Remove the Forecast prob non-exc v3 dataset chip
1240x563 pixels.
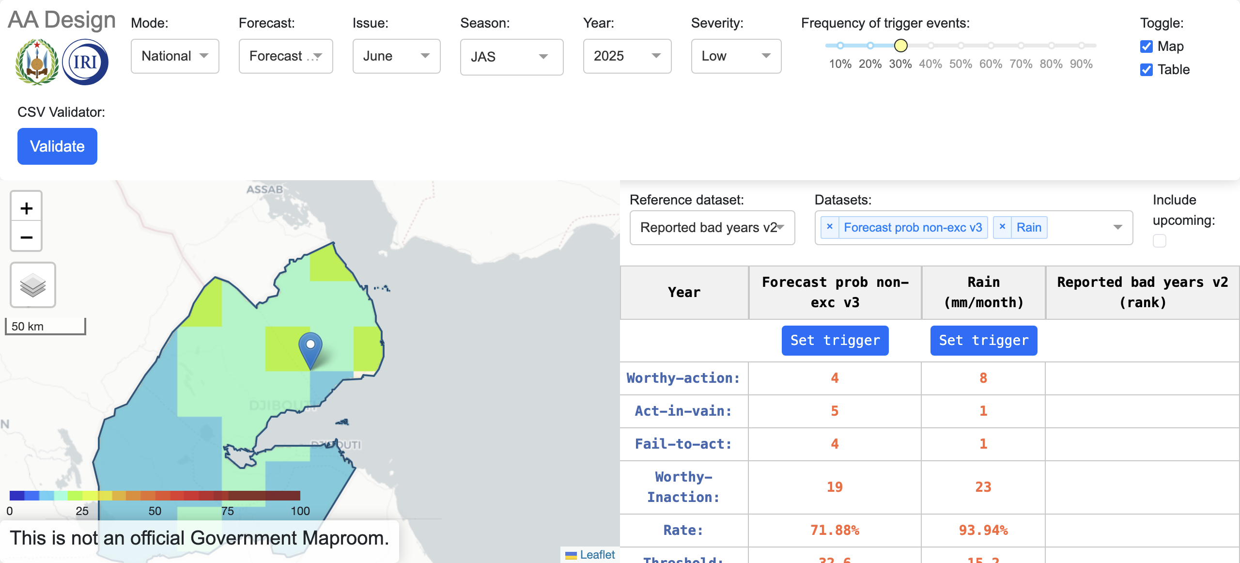829,227
